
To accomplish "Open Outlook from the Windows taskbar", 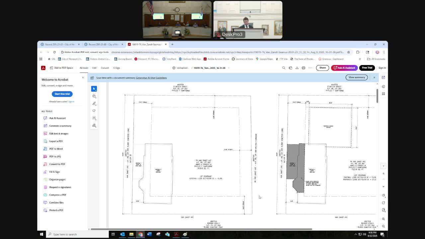I will tap(122, 234).
